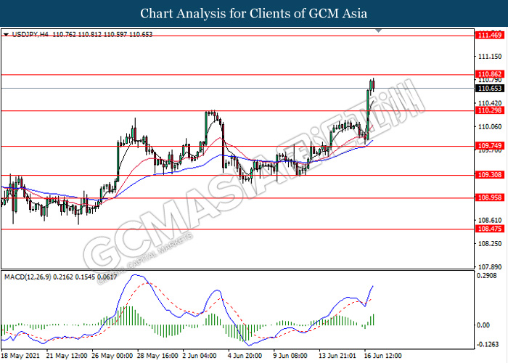Click the 110.420 price axis value
Screen dimensions: 508x363
(490, 103)
